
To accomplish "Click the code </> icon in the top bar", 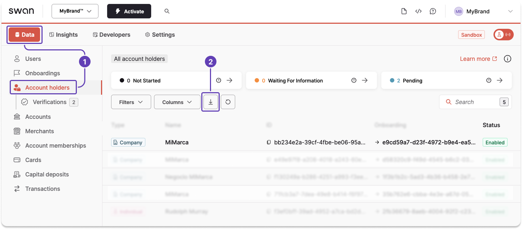I will pyautogui.click(x=418, y=11).
